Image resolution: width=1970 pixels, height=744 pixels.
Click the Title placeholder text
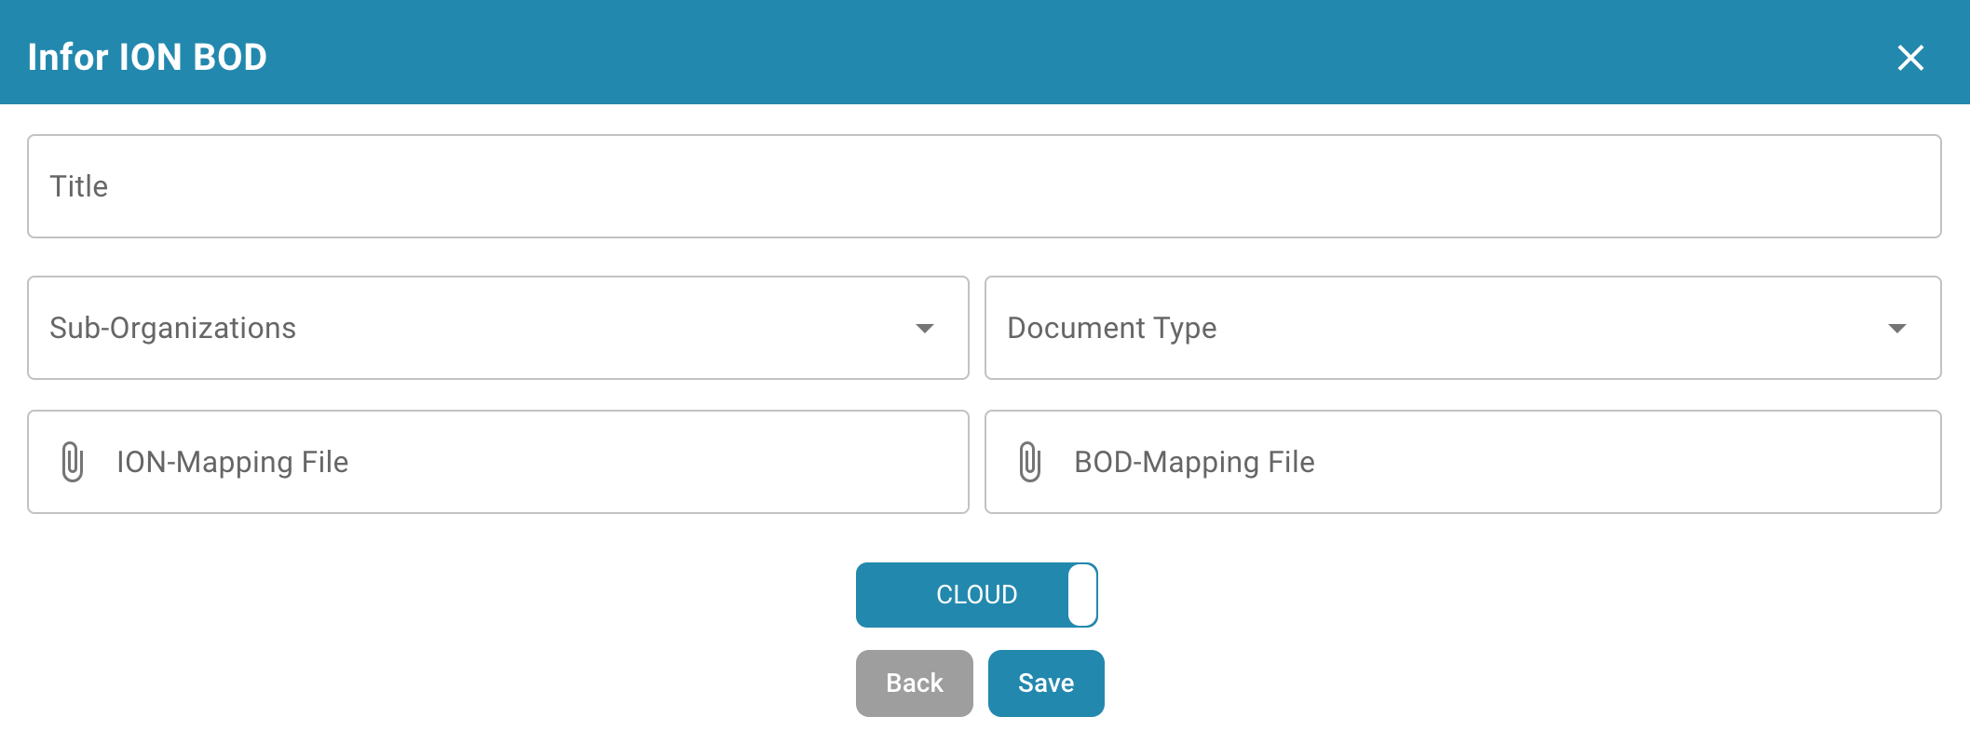79,186
